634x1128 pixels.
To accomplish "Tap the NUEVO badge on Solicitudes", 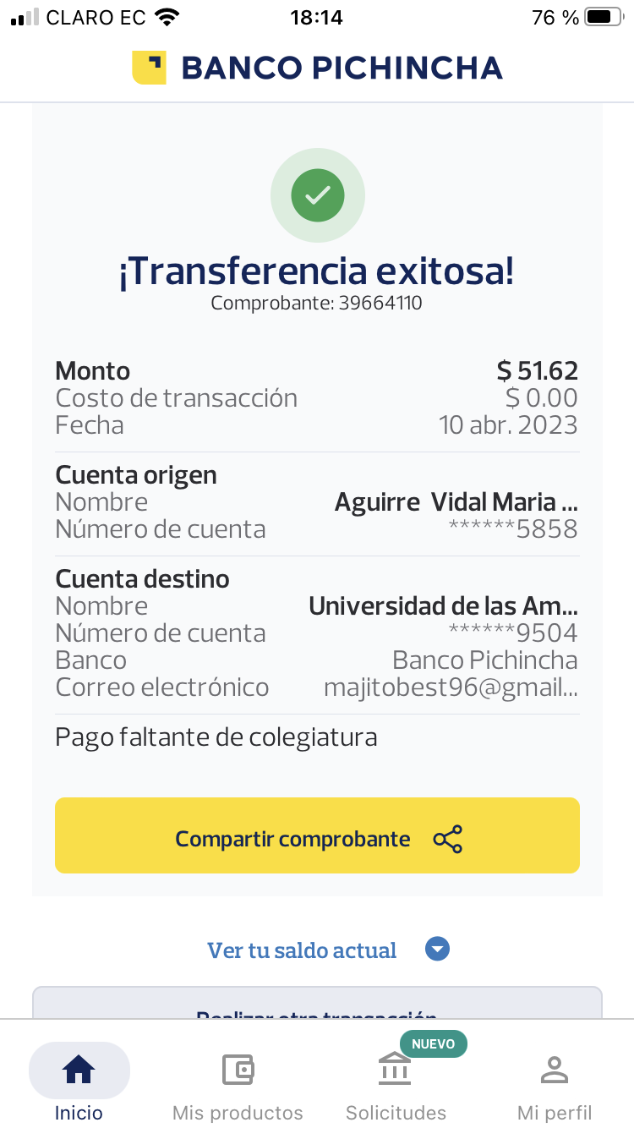I will click(433, 1043).
